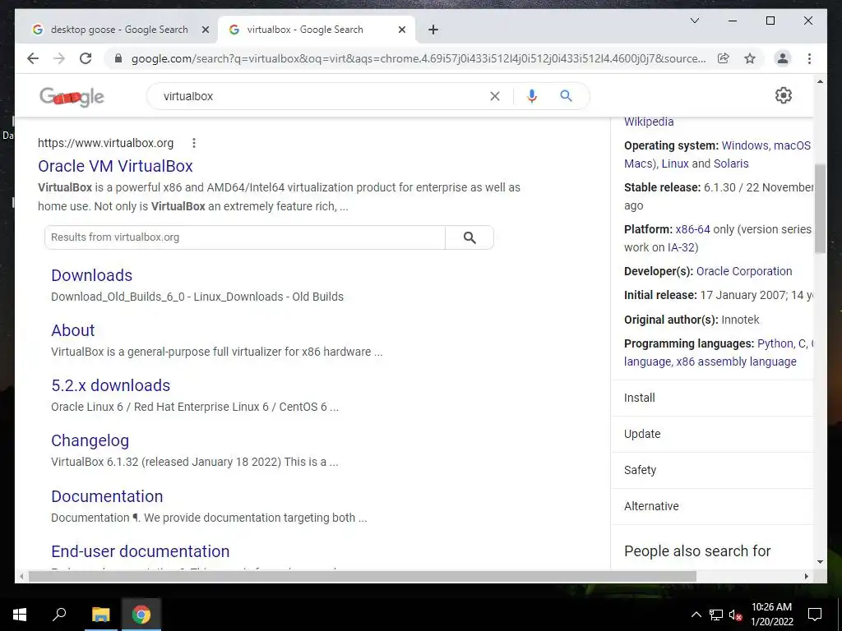Close the virtualbox search tab
The image size is (842, 631).
pyautogui.click(x=401, y=30)
